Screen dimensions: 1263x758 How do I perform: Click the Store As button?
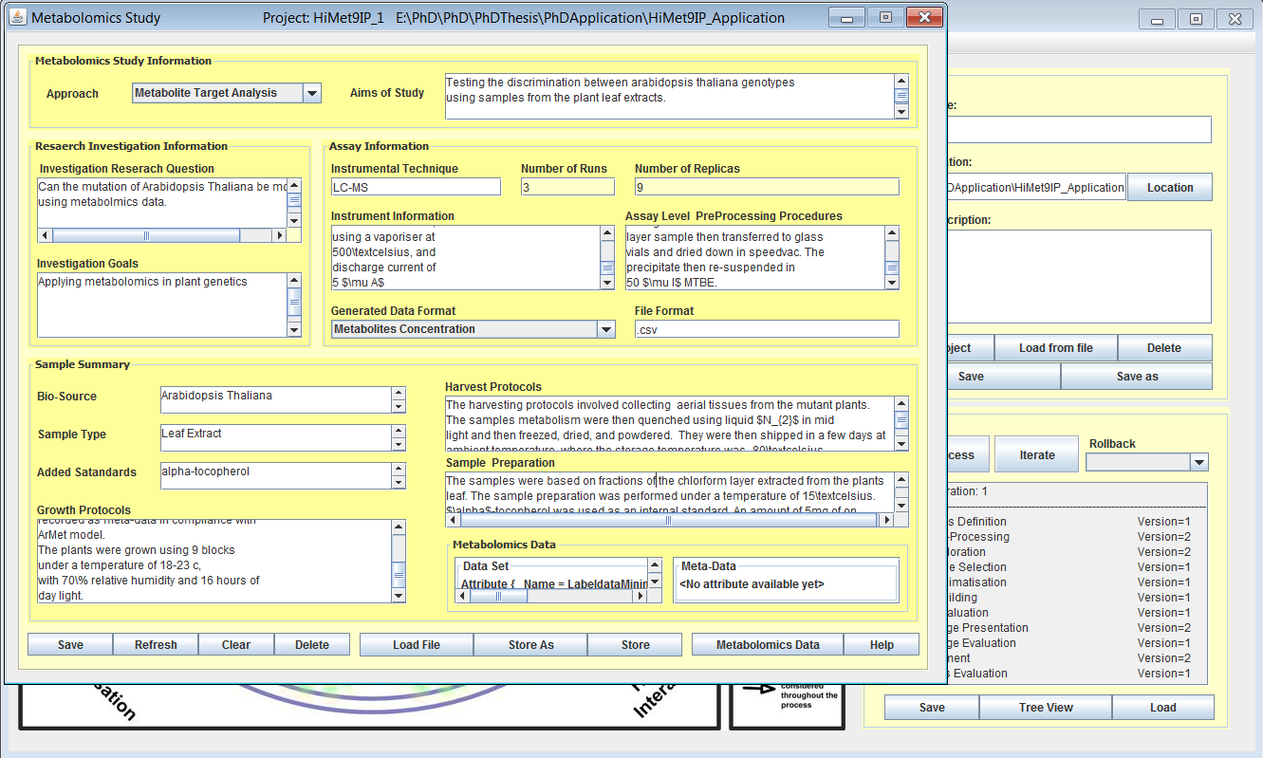(x=530, y=645)
